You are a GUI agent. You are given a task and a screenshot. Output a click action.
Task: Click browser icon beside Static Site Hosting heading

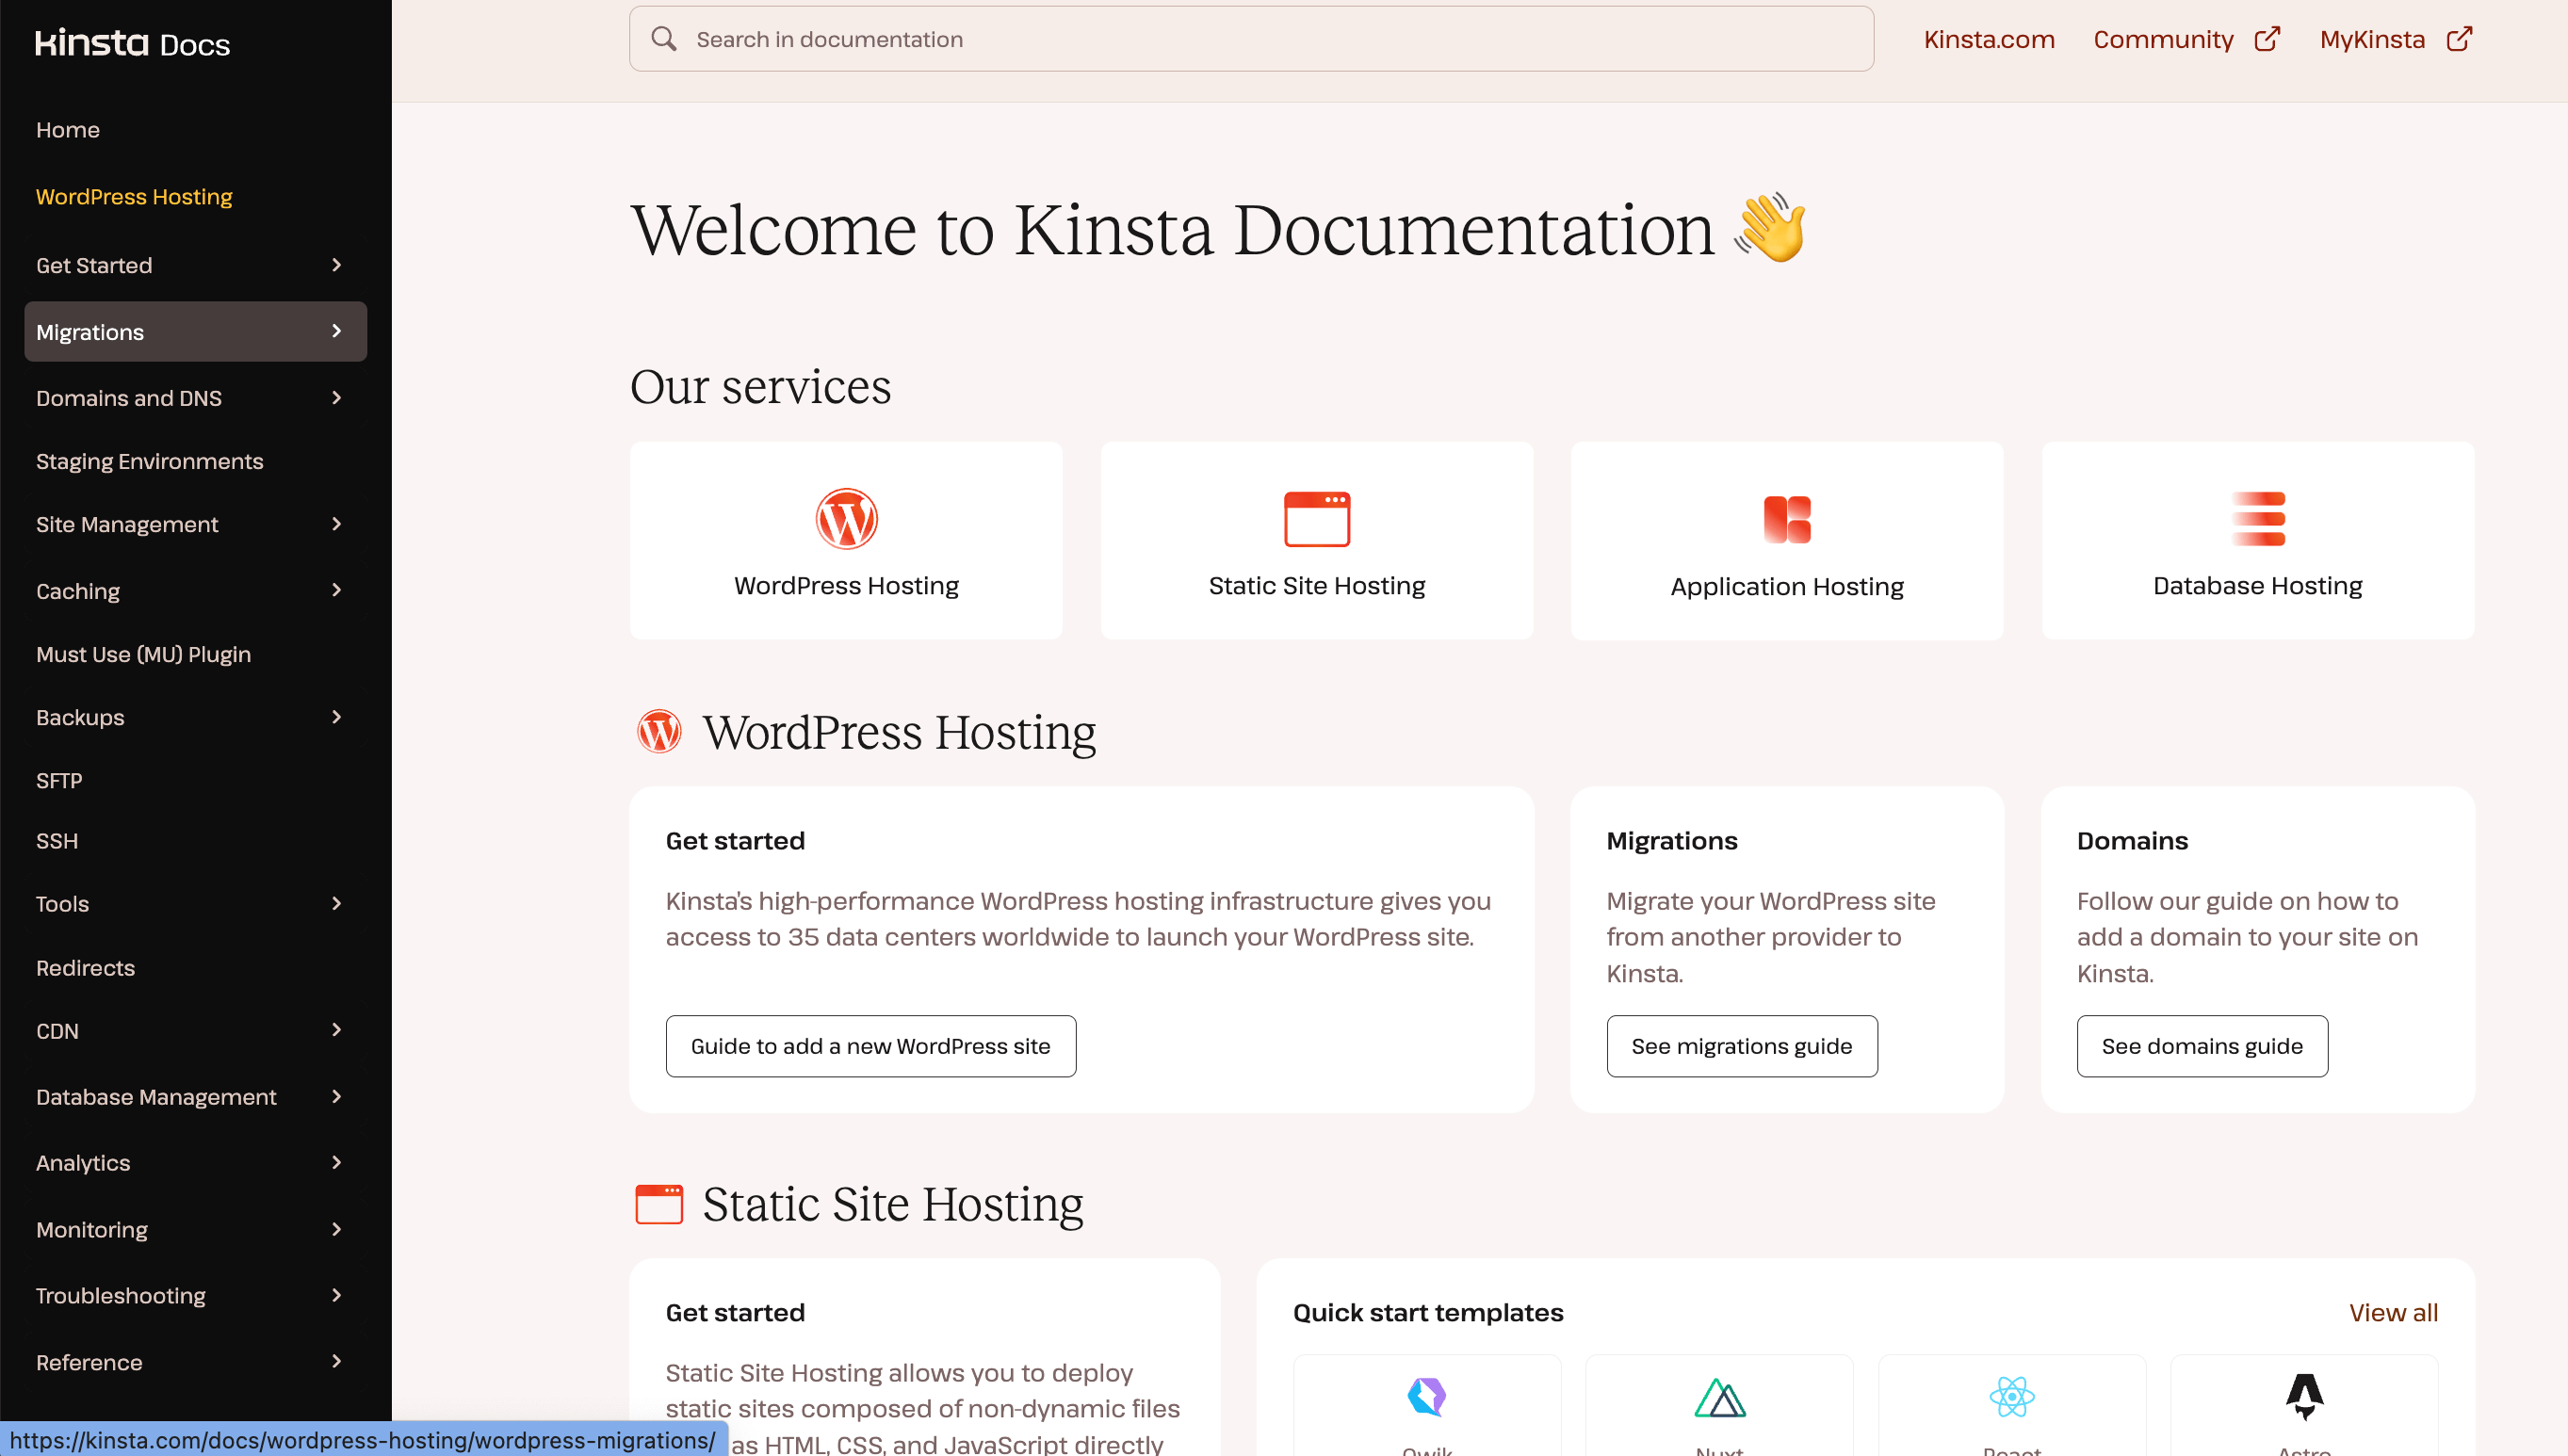pyautogui.click(x=660, y=1204)
